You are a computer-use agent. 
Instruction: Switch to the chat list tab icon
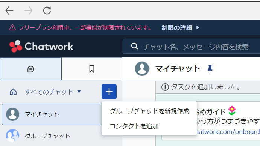31,69
